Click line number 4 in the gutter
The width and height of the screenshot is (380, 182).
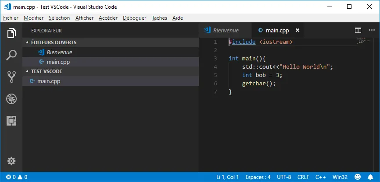click(216, 66)
